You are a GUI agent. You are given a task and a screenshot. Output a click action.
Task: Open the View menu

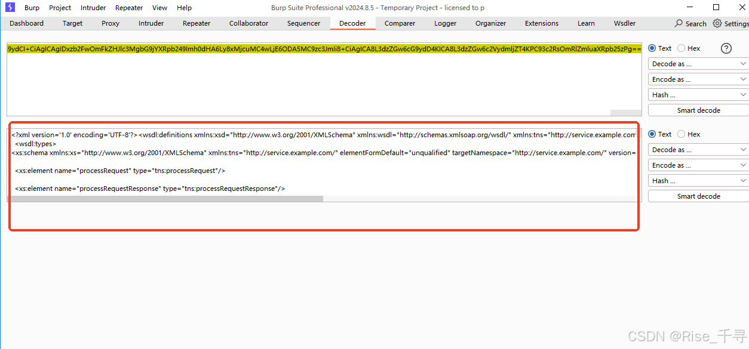click(159, 8)
